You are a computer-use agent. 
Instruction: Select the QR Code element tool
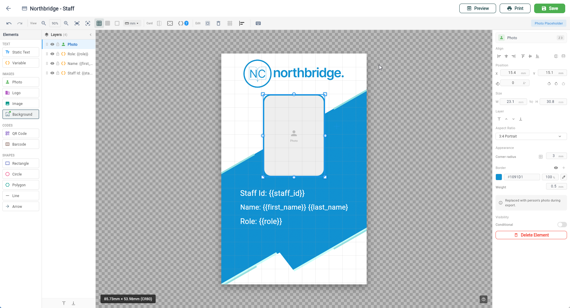[21, 133]
